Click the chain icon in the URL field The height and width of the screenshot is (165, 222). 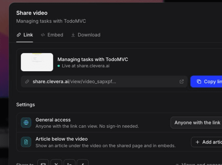27,82
